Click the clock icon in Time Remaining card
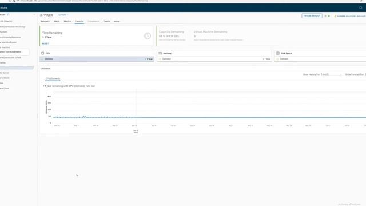Viewport: 366px width, 206px height. [x=148, y=36]
